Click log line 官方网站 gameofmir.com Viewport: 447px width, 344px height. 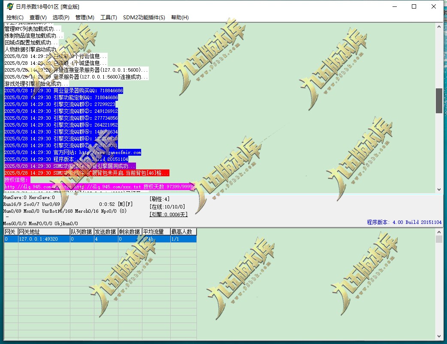(x=72, y=152)
